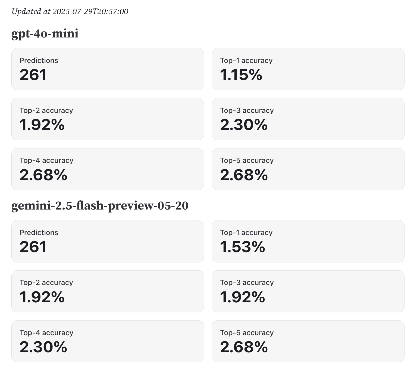
Task: Click the gemini-2.5-flash-preview-05-20 heading
Action: [100, 206]
